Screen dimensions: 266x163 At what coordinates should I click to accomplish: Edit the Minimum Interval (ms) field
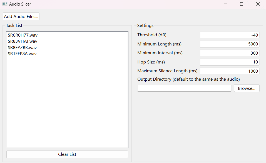click(x=230, y=53)
